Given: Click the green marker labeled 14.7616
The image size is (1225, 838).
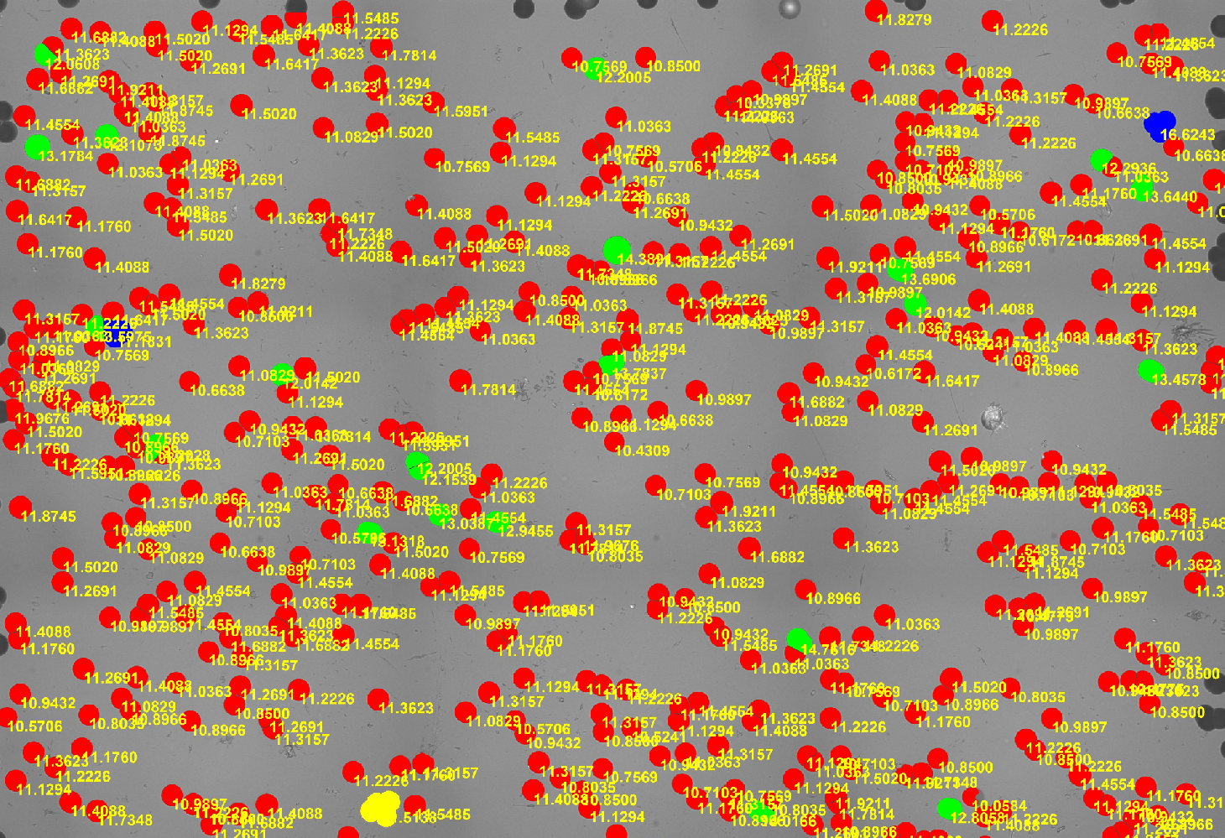Looking at the screenshot, I should (798, 640).
